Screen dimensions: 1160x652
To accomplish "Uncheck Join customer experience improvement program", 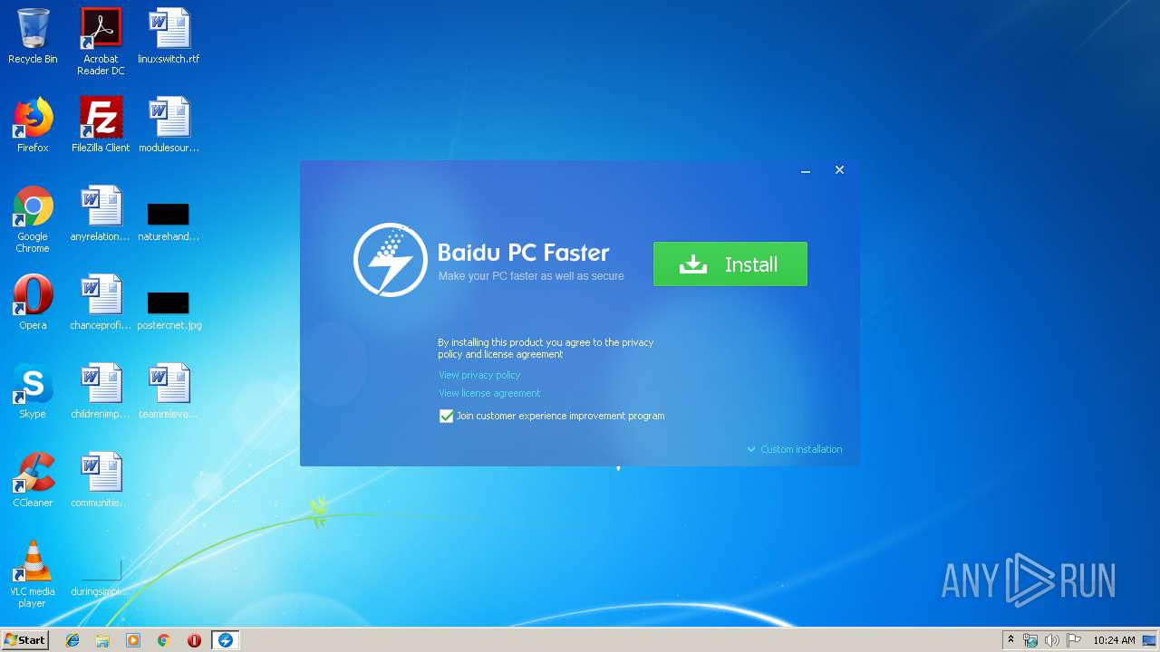I will pos(446,417).
